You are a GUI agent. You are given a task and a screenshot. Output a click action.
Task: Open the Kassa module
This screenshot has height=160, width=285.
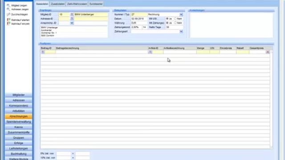[x=19, y=127]
